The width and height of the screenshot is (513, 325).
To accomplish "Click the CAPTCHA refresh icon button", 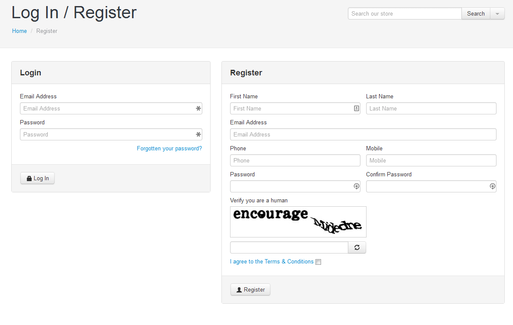I will pyautogui.click(x=357, y=247).
